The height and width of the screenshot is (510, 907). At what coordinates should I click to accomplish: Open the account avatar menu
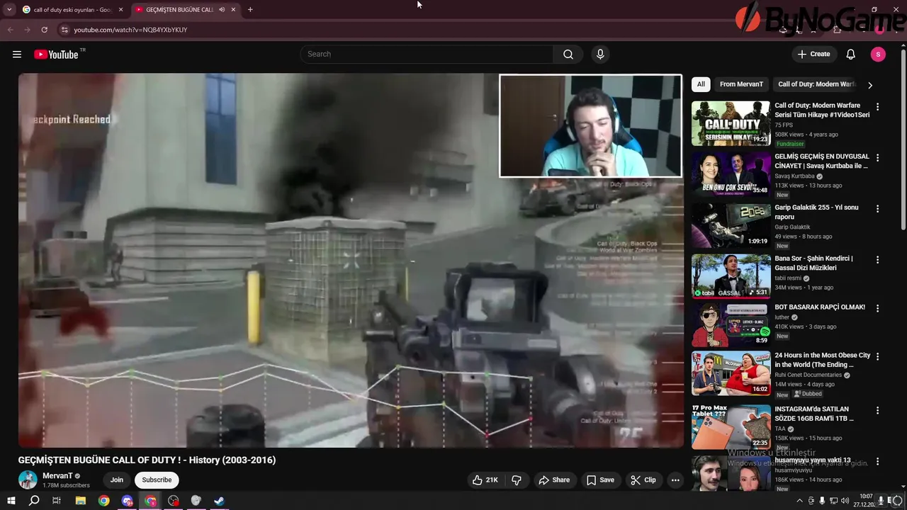[878, 55]
